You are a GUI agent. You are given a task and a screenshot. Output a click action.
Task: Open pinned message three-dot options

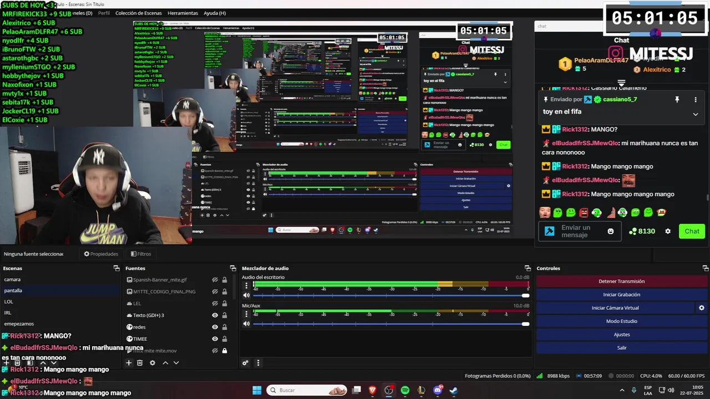(x=695, y=100)
